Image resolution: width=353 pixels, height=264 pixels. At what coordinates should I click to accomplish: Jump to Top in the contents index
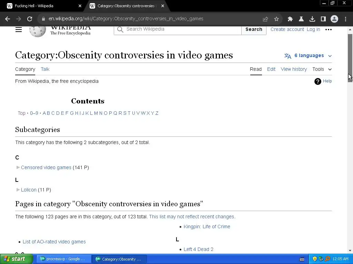tap(22, 113)
